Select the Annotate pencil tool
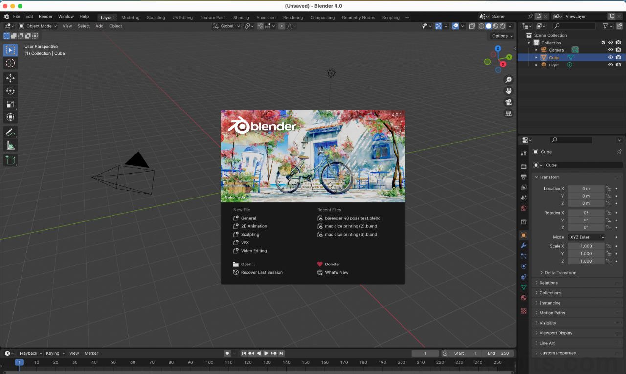626x374 pixels. (10, 132)
